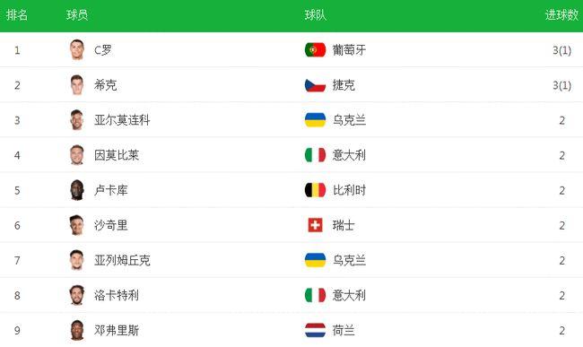Select the 球队 column header
Screen dimensions: 583x347
(316, 15)
